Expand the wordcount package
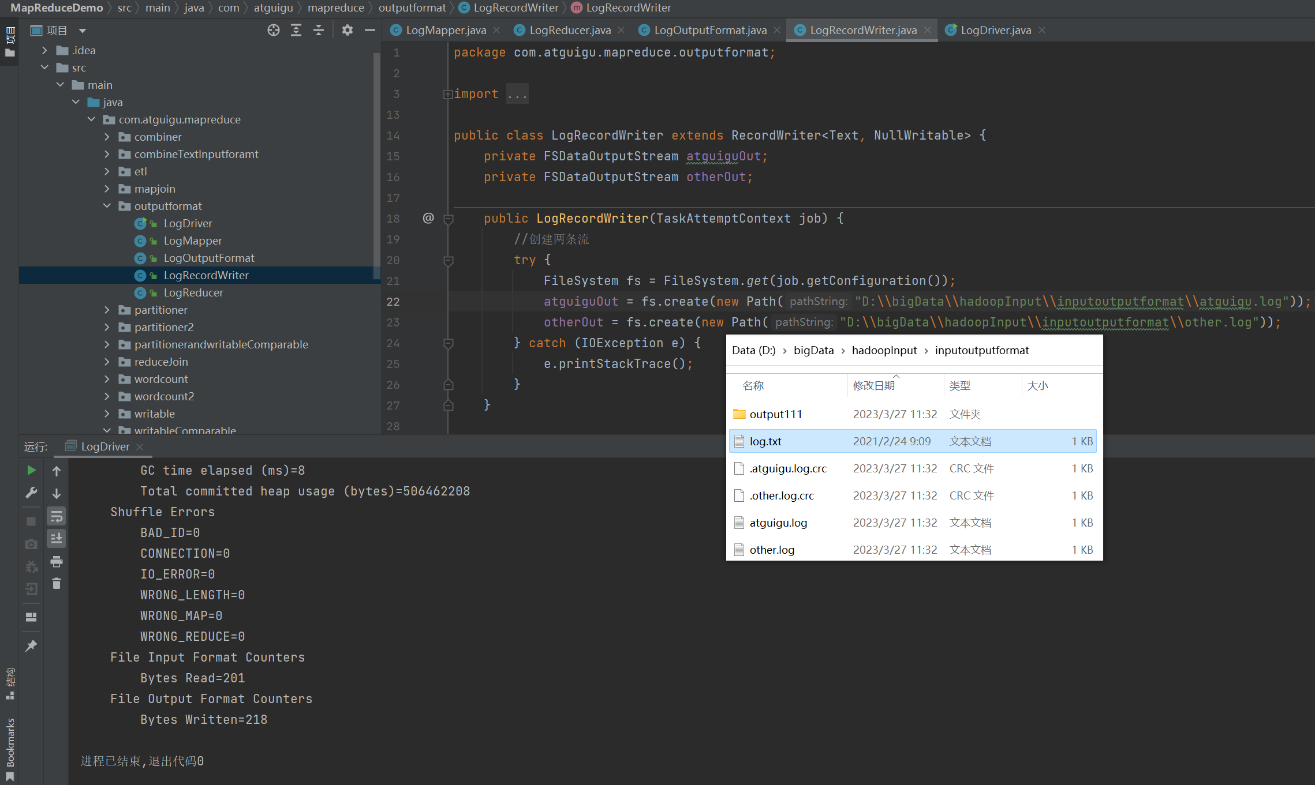This screenshot has width=1315, height=785. tap(107, 379)
